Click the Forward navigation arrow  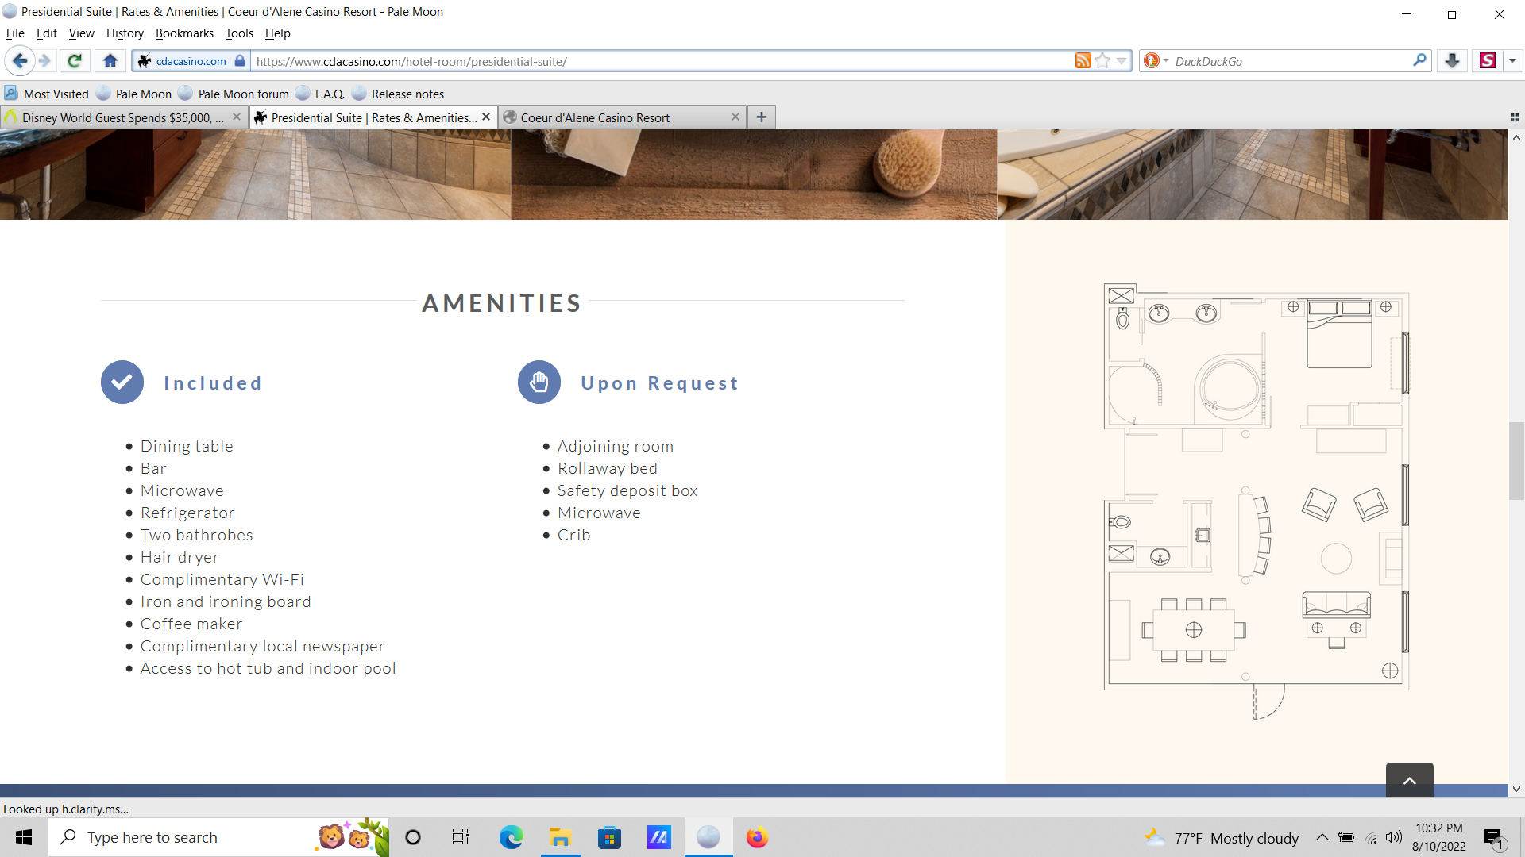pyautogui.click(x=44, y=61)
